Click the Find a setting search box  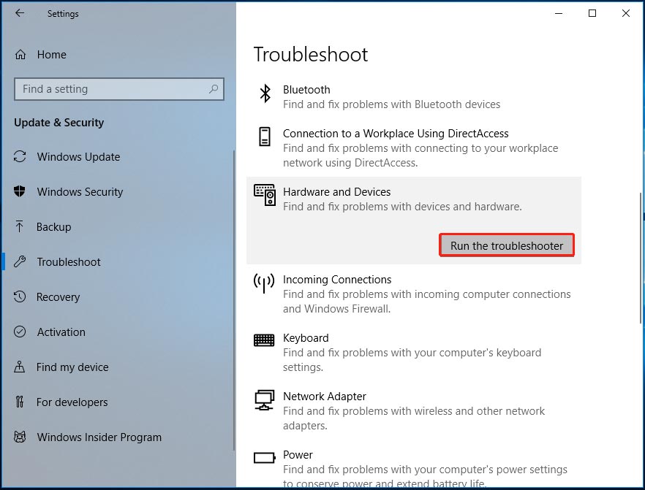(119, 88)
